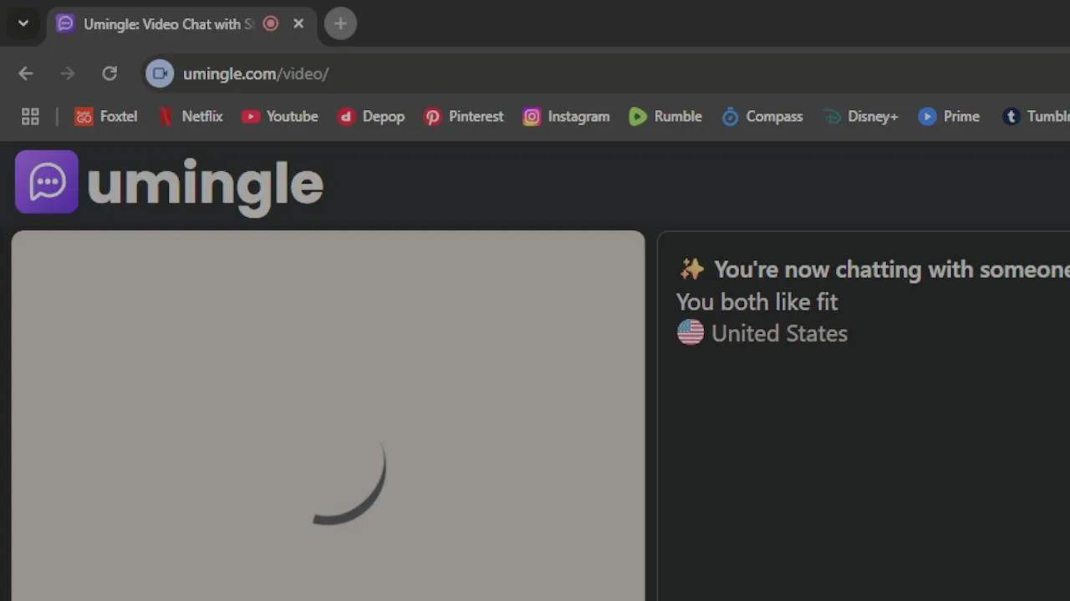Viewport: 1070px width, 601px height.
Task: Open the Netflix bookmark
Action: [x=191, y=117]
